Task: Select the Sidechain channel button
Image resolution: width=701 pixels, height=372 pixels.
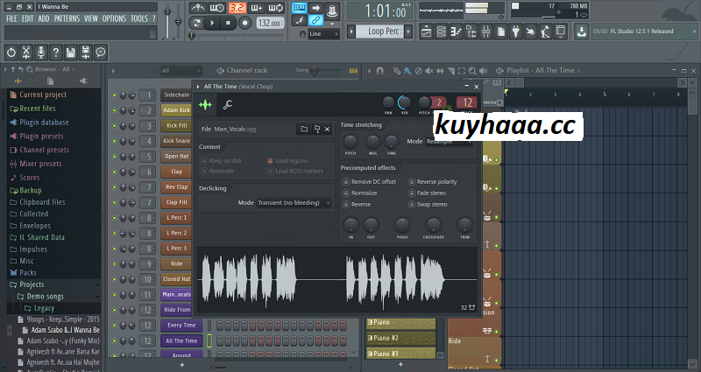Action: point(176,95)
